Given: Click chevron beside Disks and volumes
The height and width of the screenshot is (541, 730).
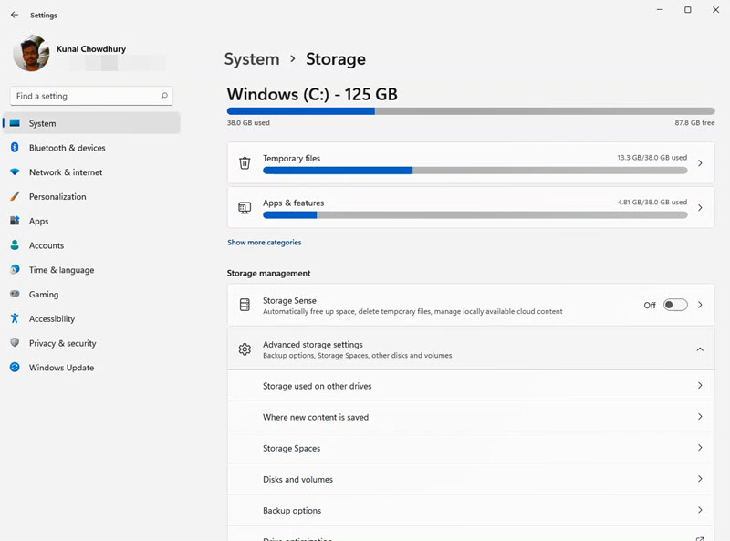Looking at the screenshot, I should click(x=700, y=479).
